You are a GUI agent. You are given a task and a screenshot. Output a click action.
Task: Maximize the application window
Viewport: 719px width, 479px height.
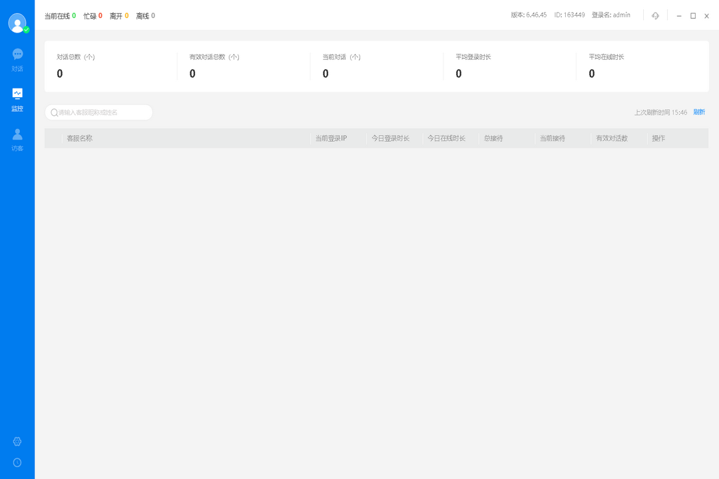point(693,16)
